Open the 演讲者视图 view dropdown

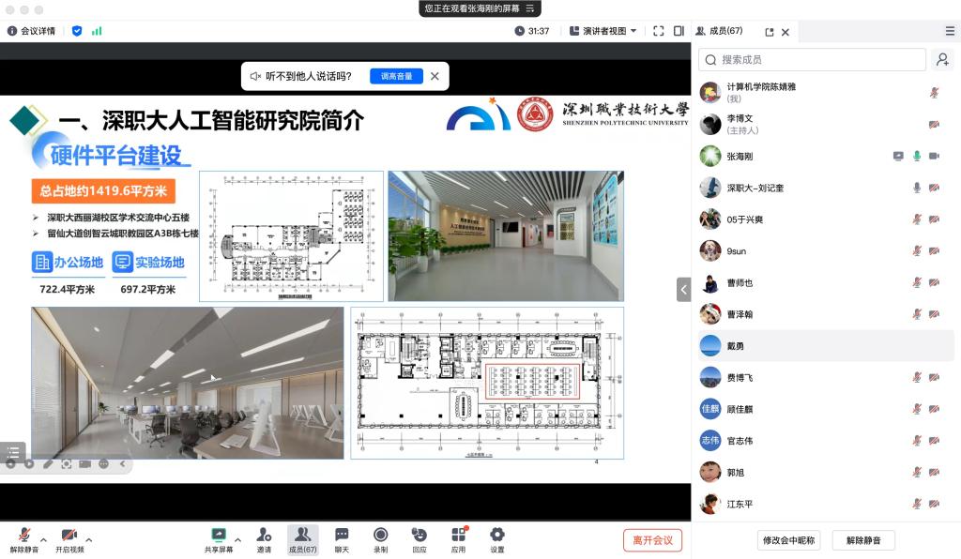[x=603, y=31]
